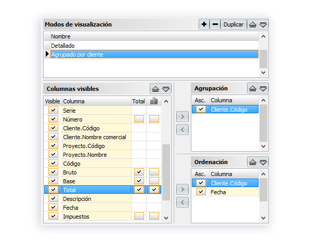Move visible column up in Columnas visibles

pos(155,89)
